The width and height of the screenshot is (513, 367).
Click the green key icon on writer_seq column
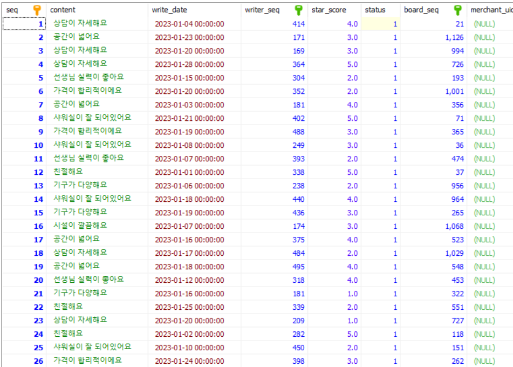298,10
